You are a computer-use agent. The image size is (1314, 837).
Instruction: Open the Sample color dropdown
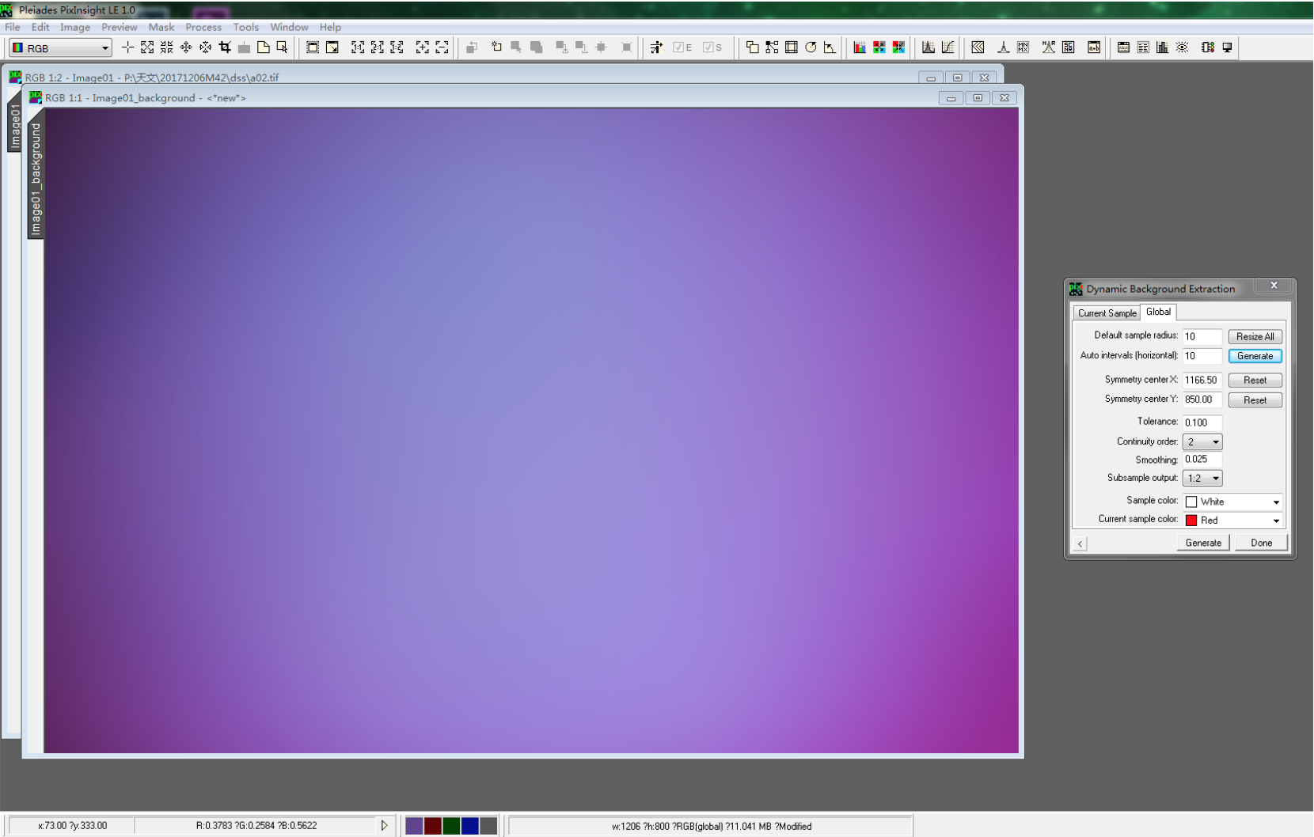1232,502
